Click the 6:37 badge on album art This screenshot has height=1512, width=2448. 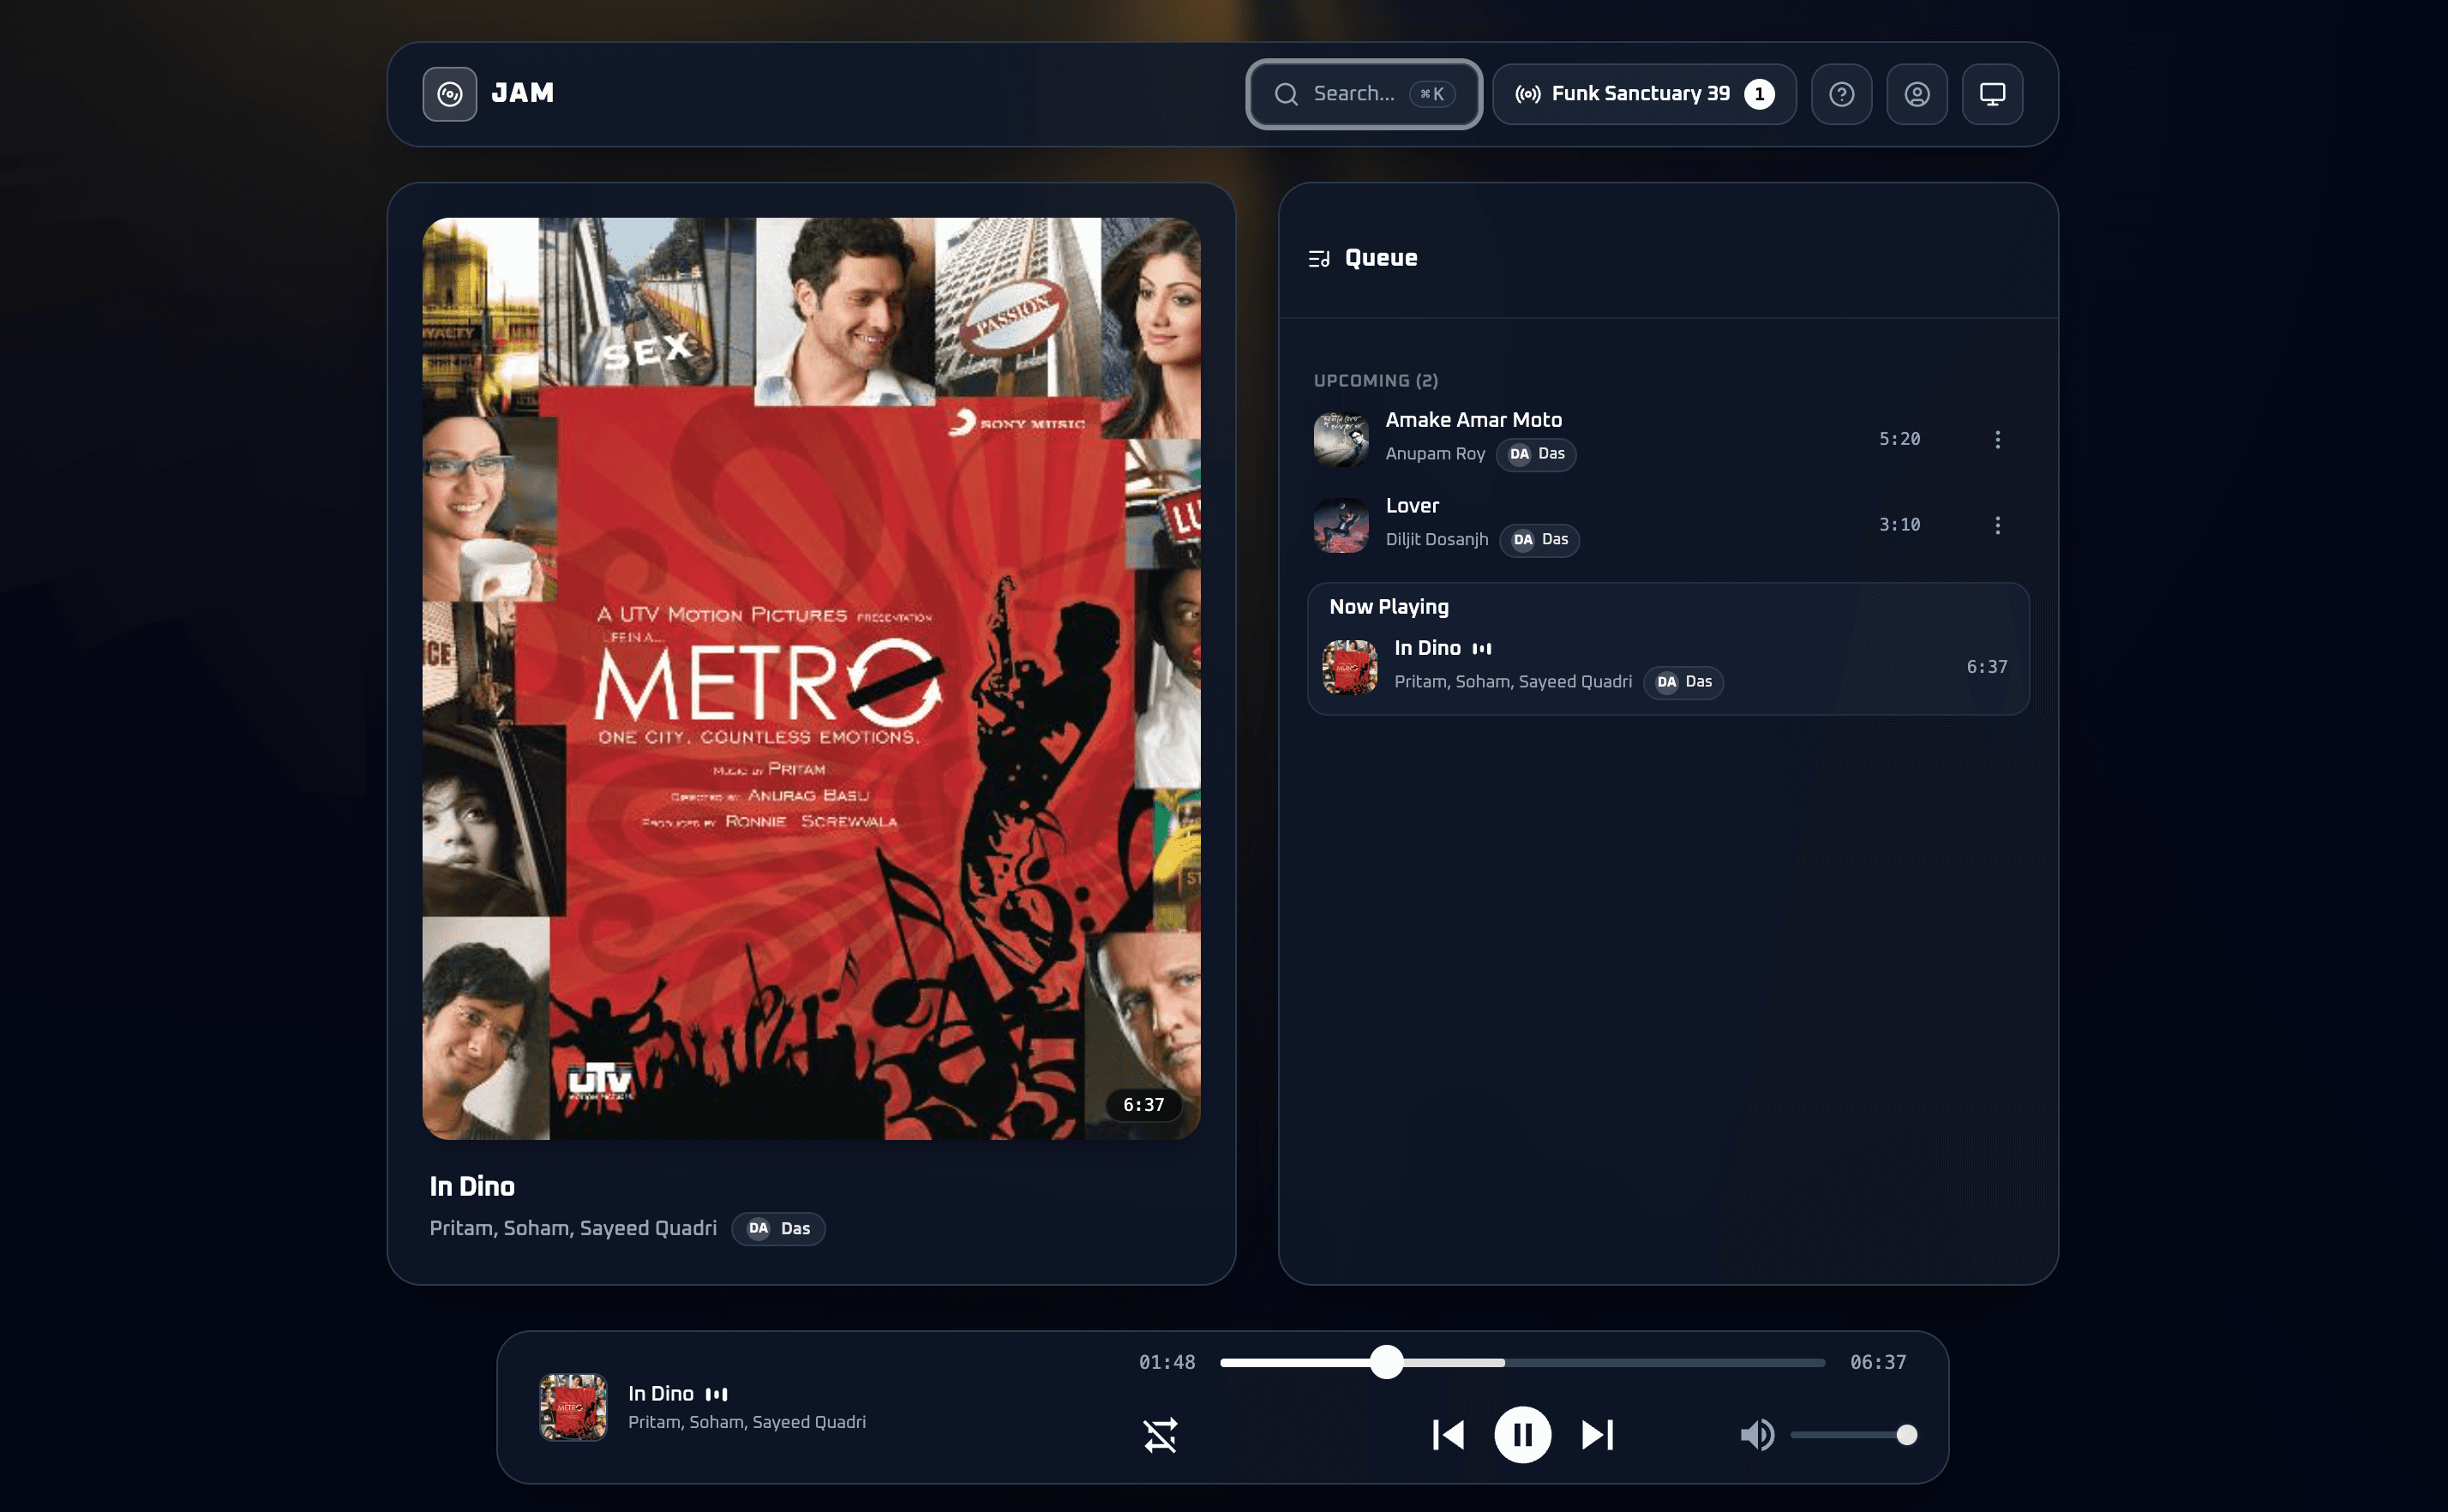click(x=1143, y=1105)
